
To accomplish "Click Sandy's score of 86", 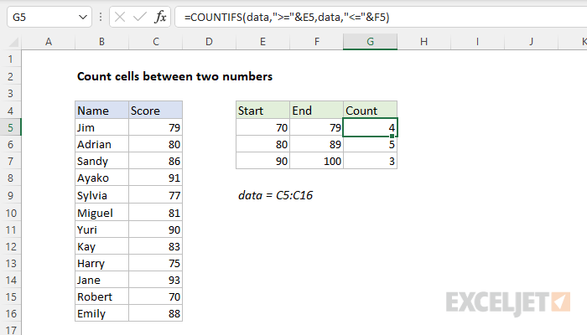I will pyautogui.click(x=156, y=161).
